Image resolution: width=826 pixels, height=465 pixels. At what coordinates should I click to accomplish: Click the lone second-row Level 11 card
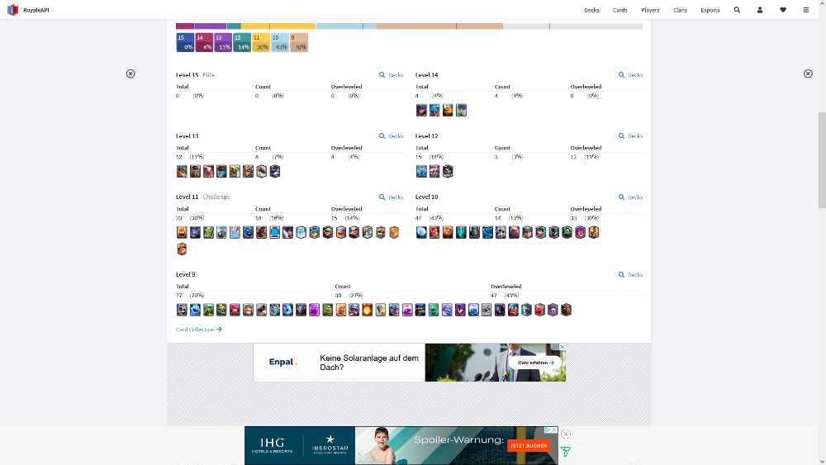point(182,249)
